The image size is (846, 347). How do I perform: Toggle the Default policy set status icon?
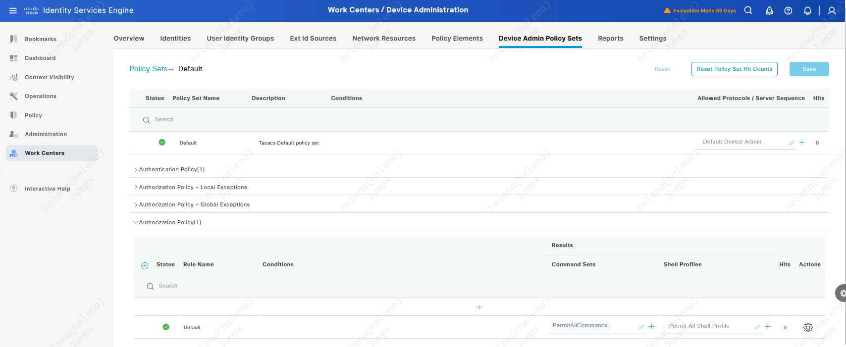tap(162, 143)
